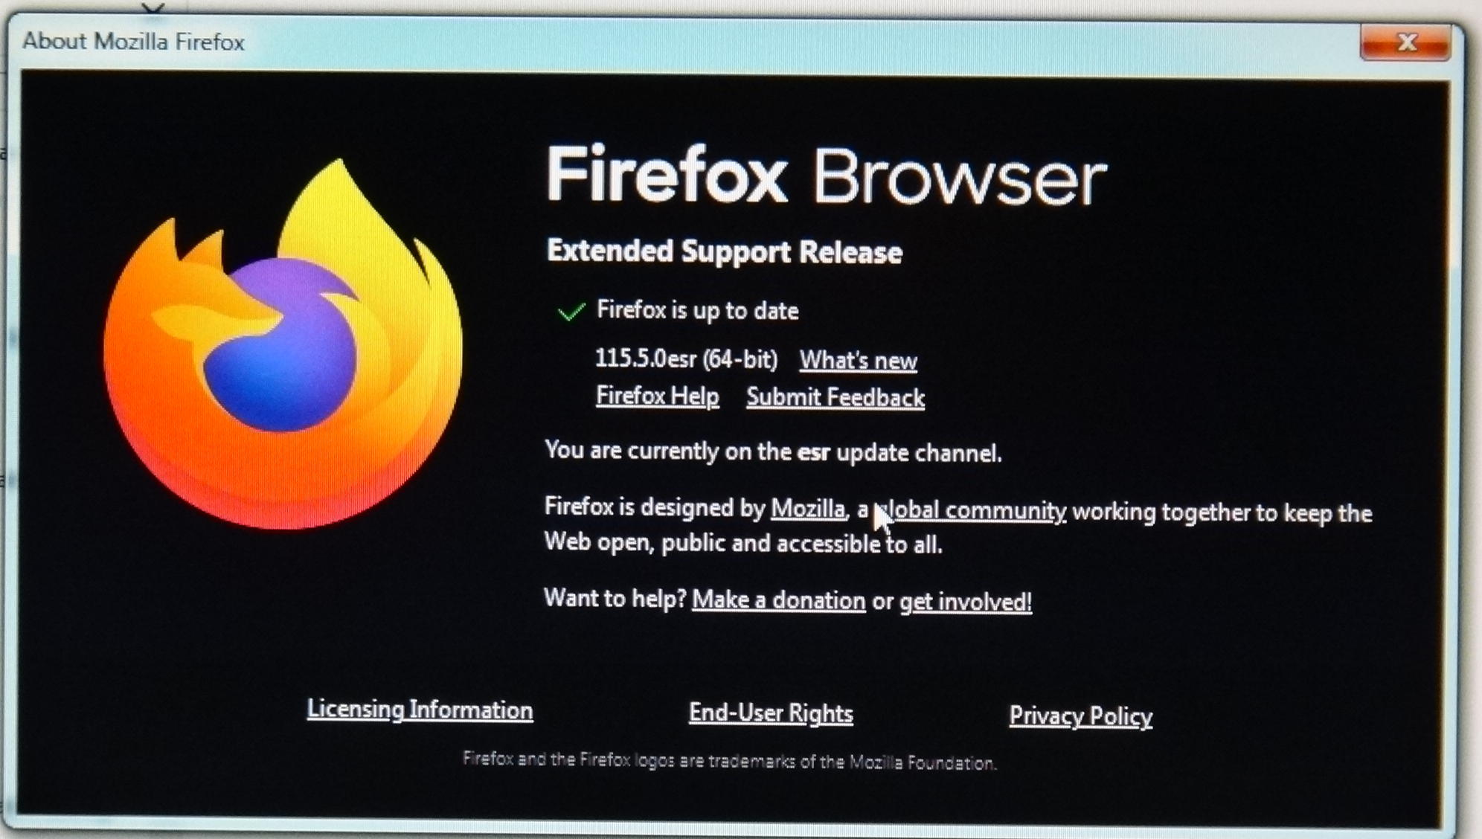Click the Firefox is up to date message
The width and height of the screenshot is (1482, 839).
tap(697, 310)
